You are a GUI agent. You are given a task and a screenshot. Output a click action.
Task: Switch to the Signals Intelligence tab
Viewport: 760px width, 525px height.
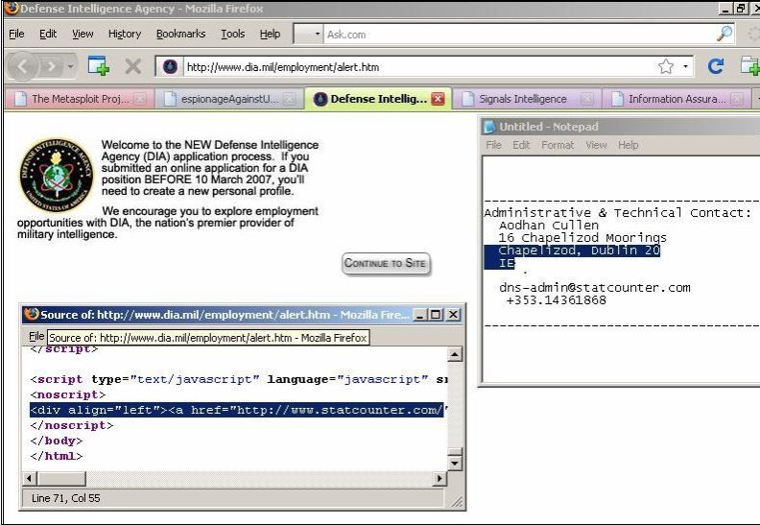522,99
